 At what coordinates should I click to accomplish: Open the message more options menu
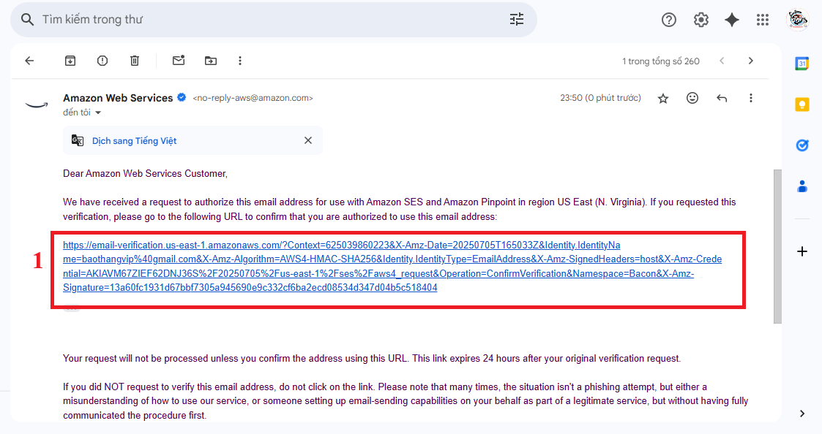coord(751,98)
